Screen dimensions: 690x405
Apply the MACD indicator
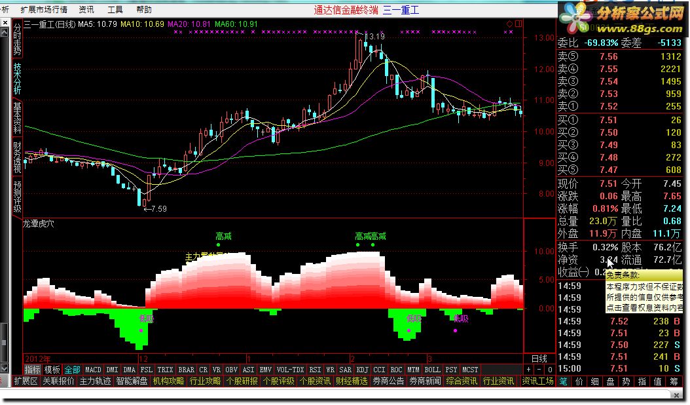[93, 370]
